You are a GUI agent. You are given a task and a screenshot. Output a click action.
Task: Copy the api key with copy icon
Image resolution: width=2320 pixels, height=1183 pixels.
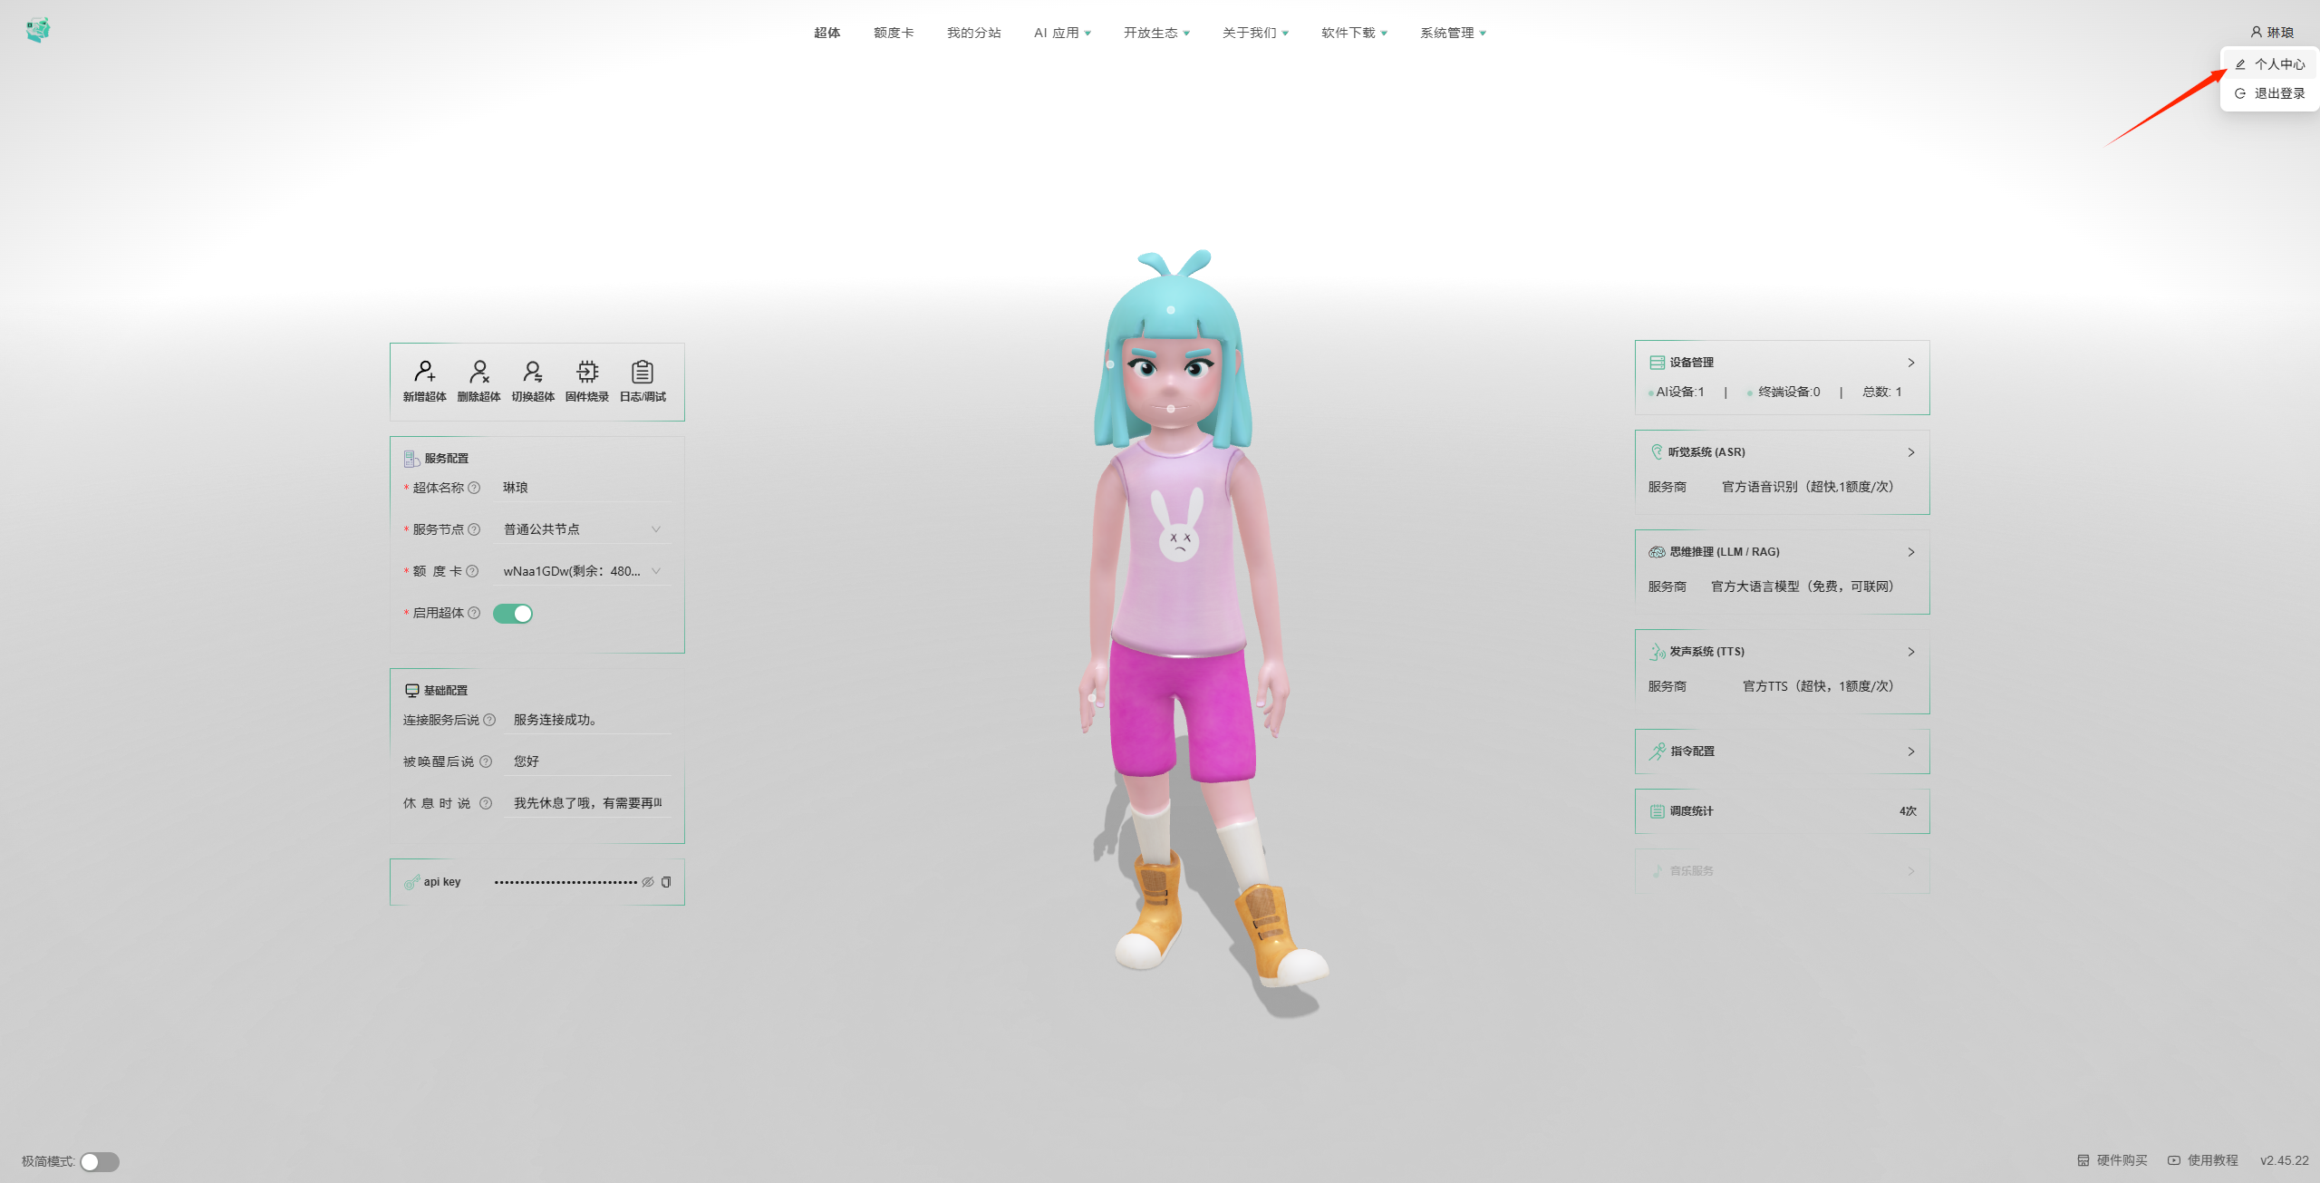click(x=667, y=882)
